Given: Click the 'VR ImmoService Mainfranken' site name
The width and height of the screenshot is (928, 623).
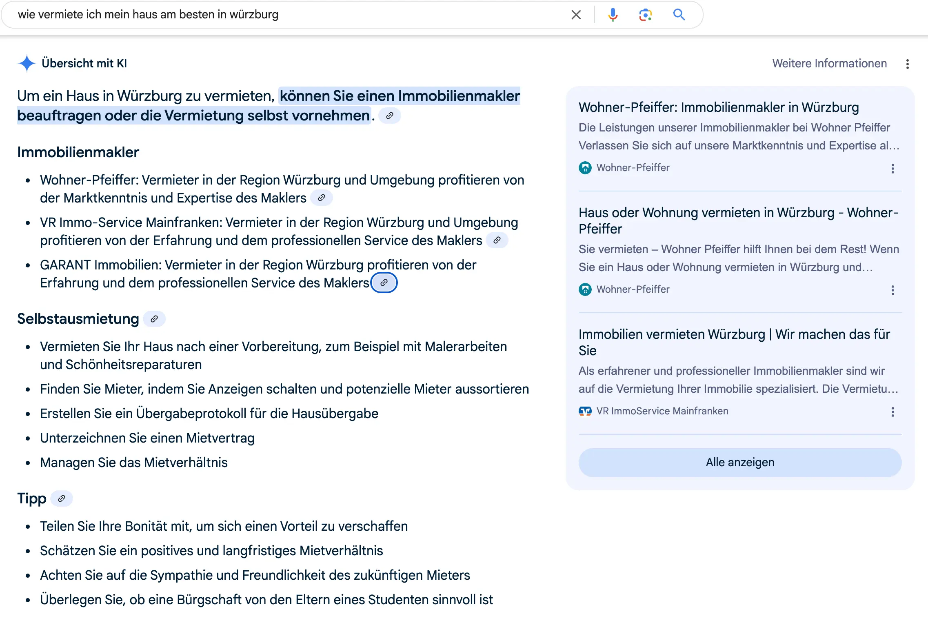Looking at the screenshot, I should 662,411.
